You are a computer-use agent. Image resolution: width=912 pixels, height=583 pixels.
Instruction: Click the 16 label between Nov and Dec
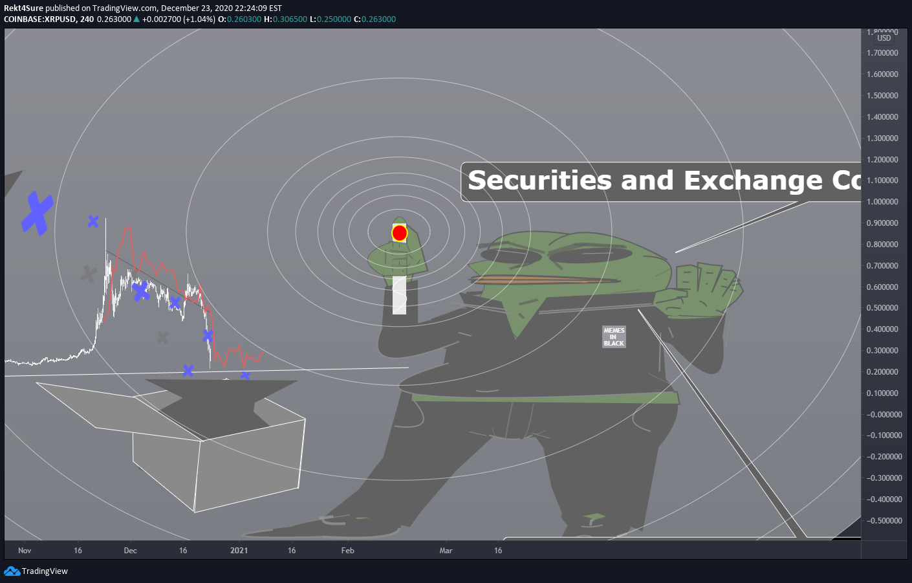tap(78, 551)
